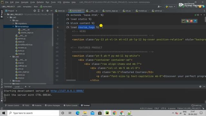Screen dimensions: 206x116
Task: Open page in Firefox browser icon in editor
Action: (191, 21)
